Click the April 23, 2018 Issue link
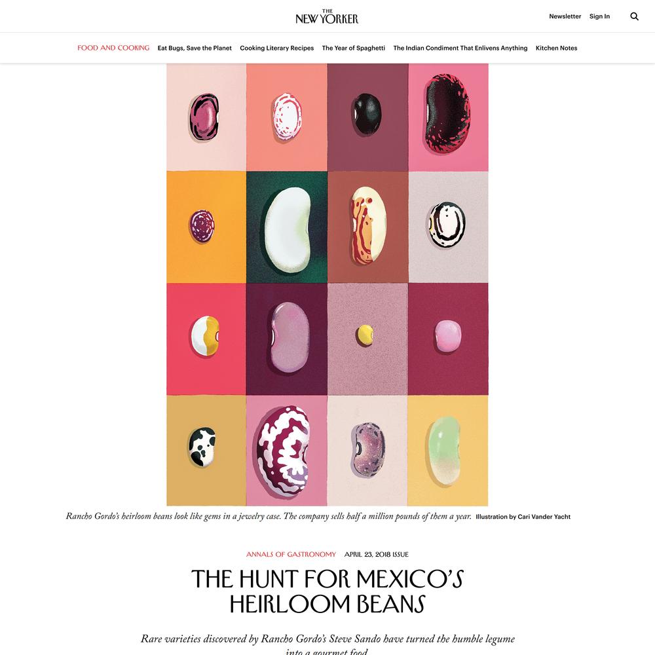 [377, 554]
